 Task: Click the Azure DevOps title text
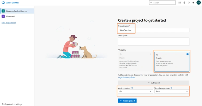click(x=13, y=3)
